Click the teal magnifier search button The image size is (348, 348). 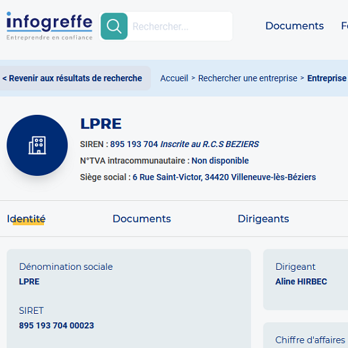(x=114, y=26)
